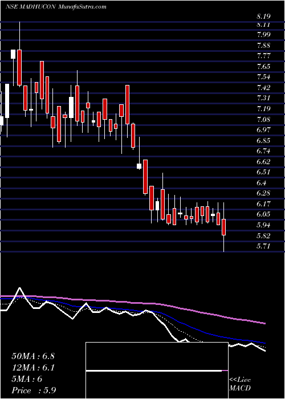285x399 pixels.
Task: Click the 7.31 price axis label
Action: click(263, 98)
